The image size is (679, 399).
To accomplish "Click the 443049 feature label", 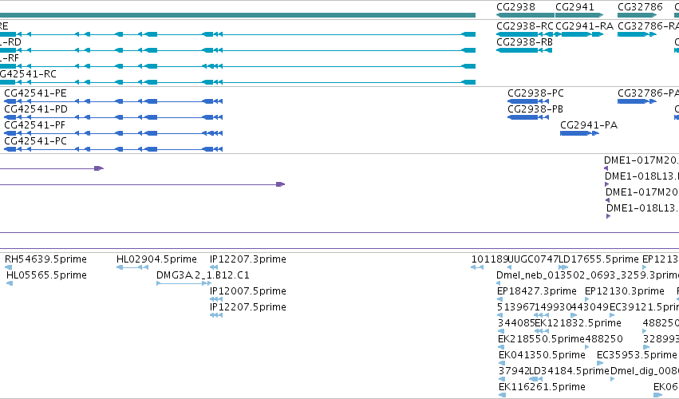I will (x=590, y=307).
